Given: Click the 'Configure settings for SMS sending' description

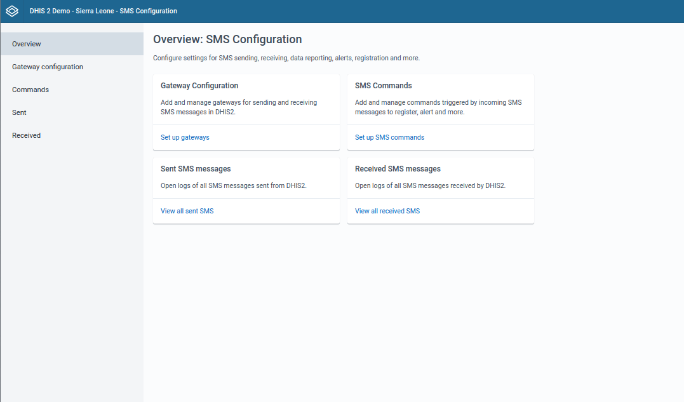Looking at the screenshot, I should pos(286,58).
